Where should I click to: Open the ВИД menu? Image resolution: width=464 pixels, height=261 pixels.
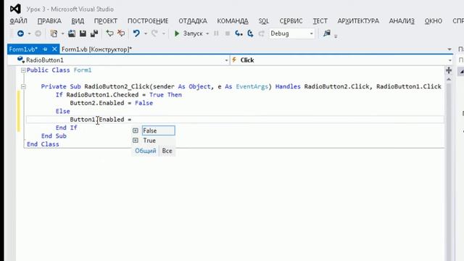pyautogui.click(x=78, y=21)
